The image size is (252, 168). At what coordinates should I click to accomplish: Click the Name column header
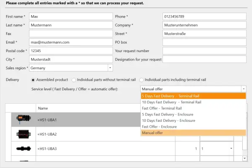[x=43, y=108]
